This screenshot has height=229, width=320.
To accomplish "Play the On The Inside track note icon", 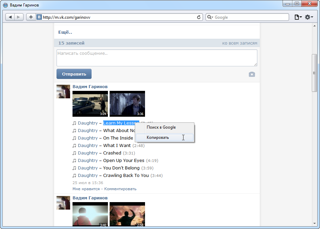I will click(x=74, y=138).
